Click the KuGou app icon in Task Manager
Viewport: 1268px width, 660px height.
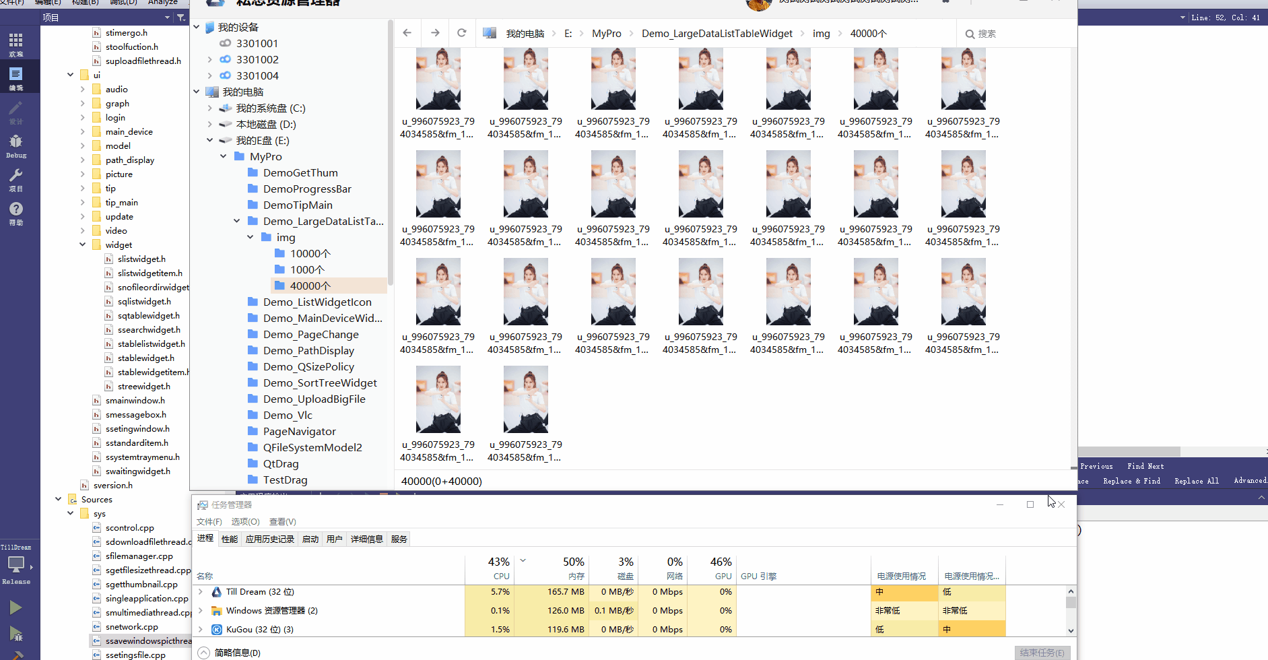(217, 630)
